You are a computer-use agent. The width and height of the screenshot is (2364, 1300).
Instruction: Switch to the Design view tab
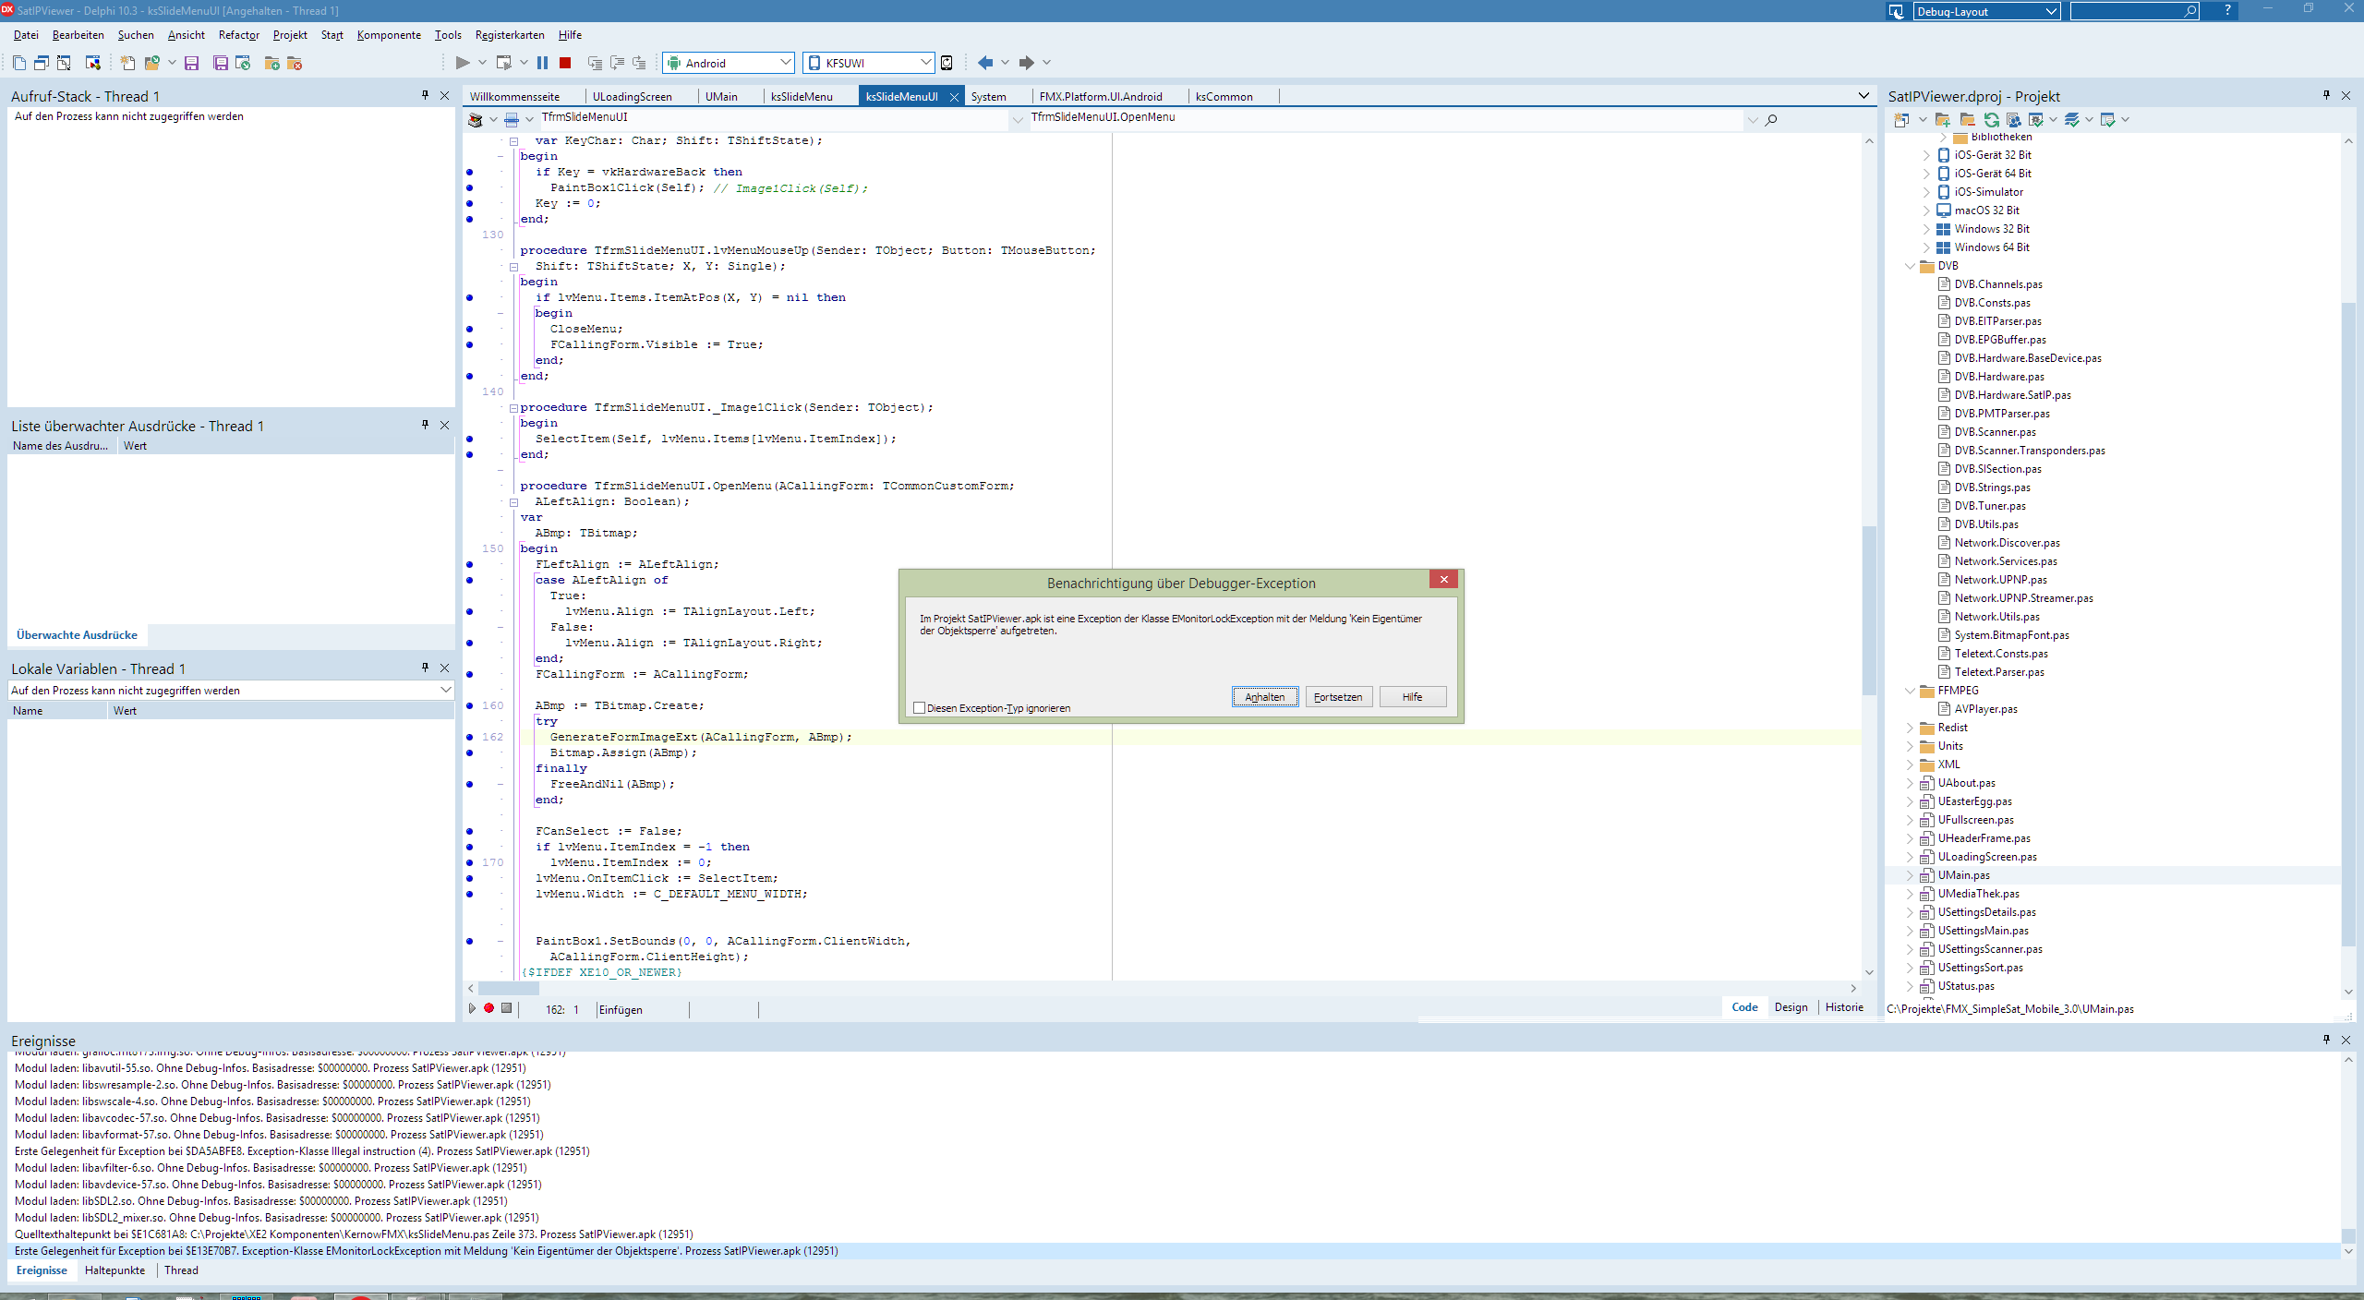point(1791,1006)
